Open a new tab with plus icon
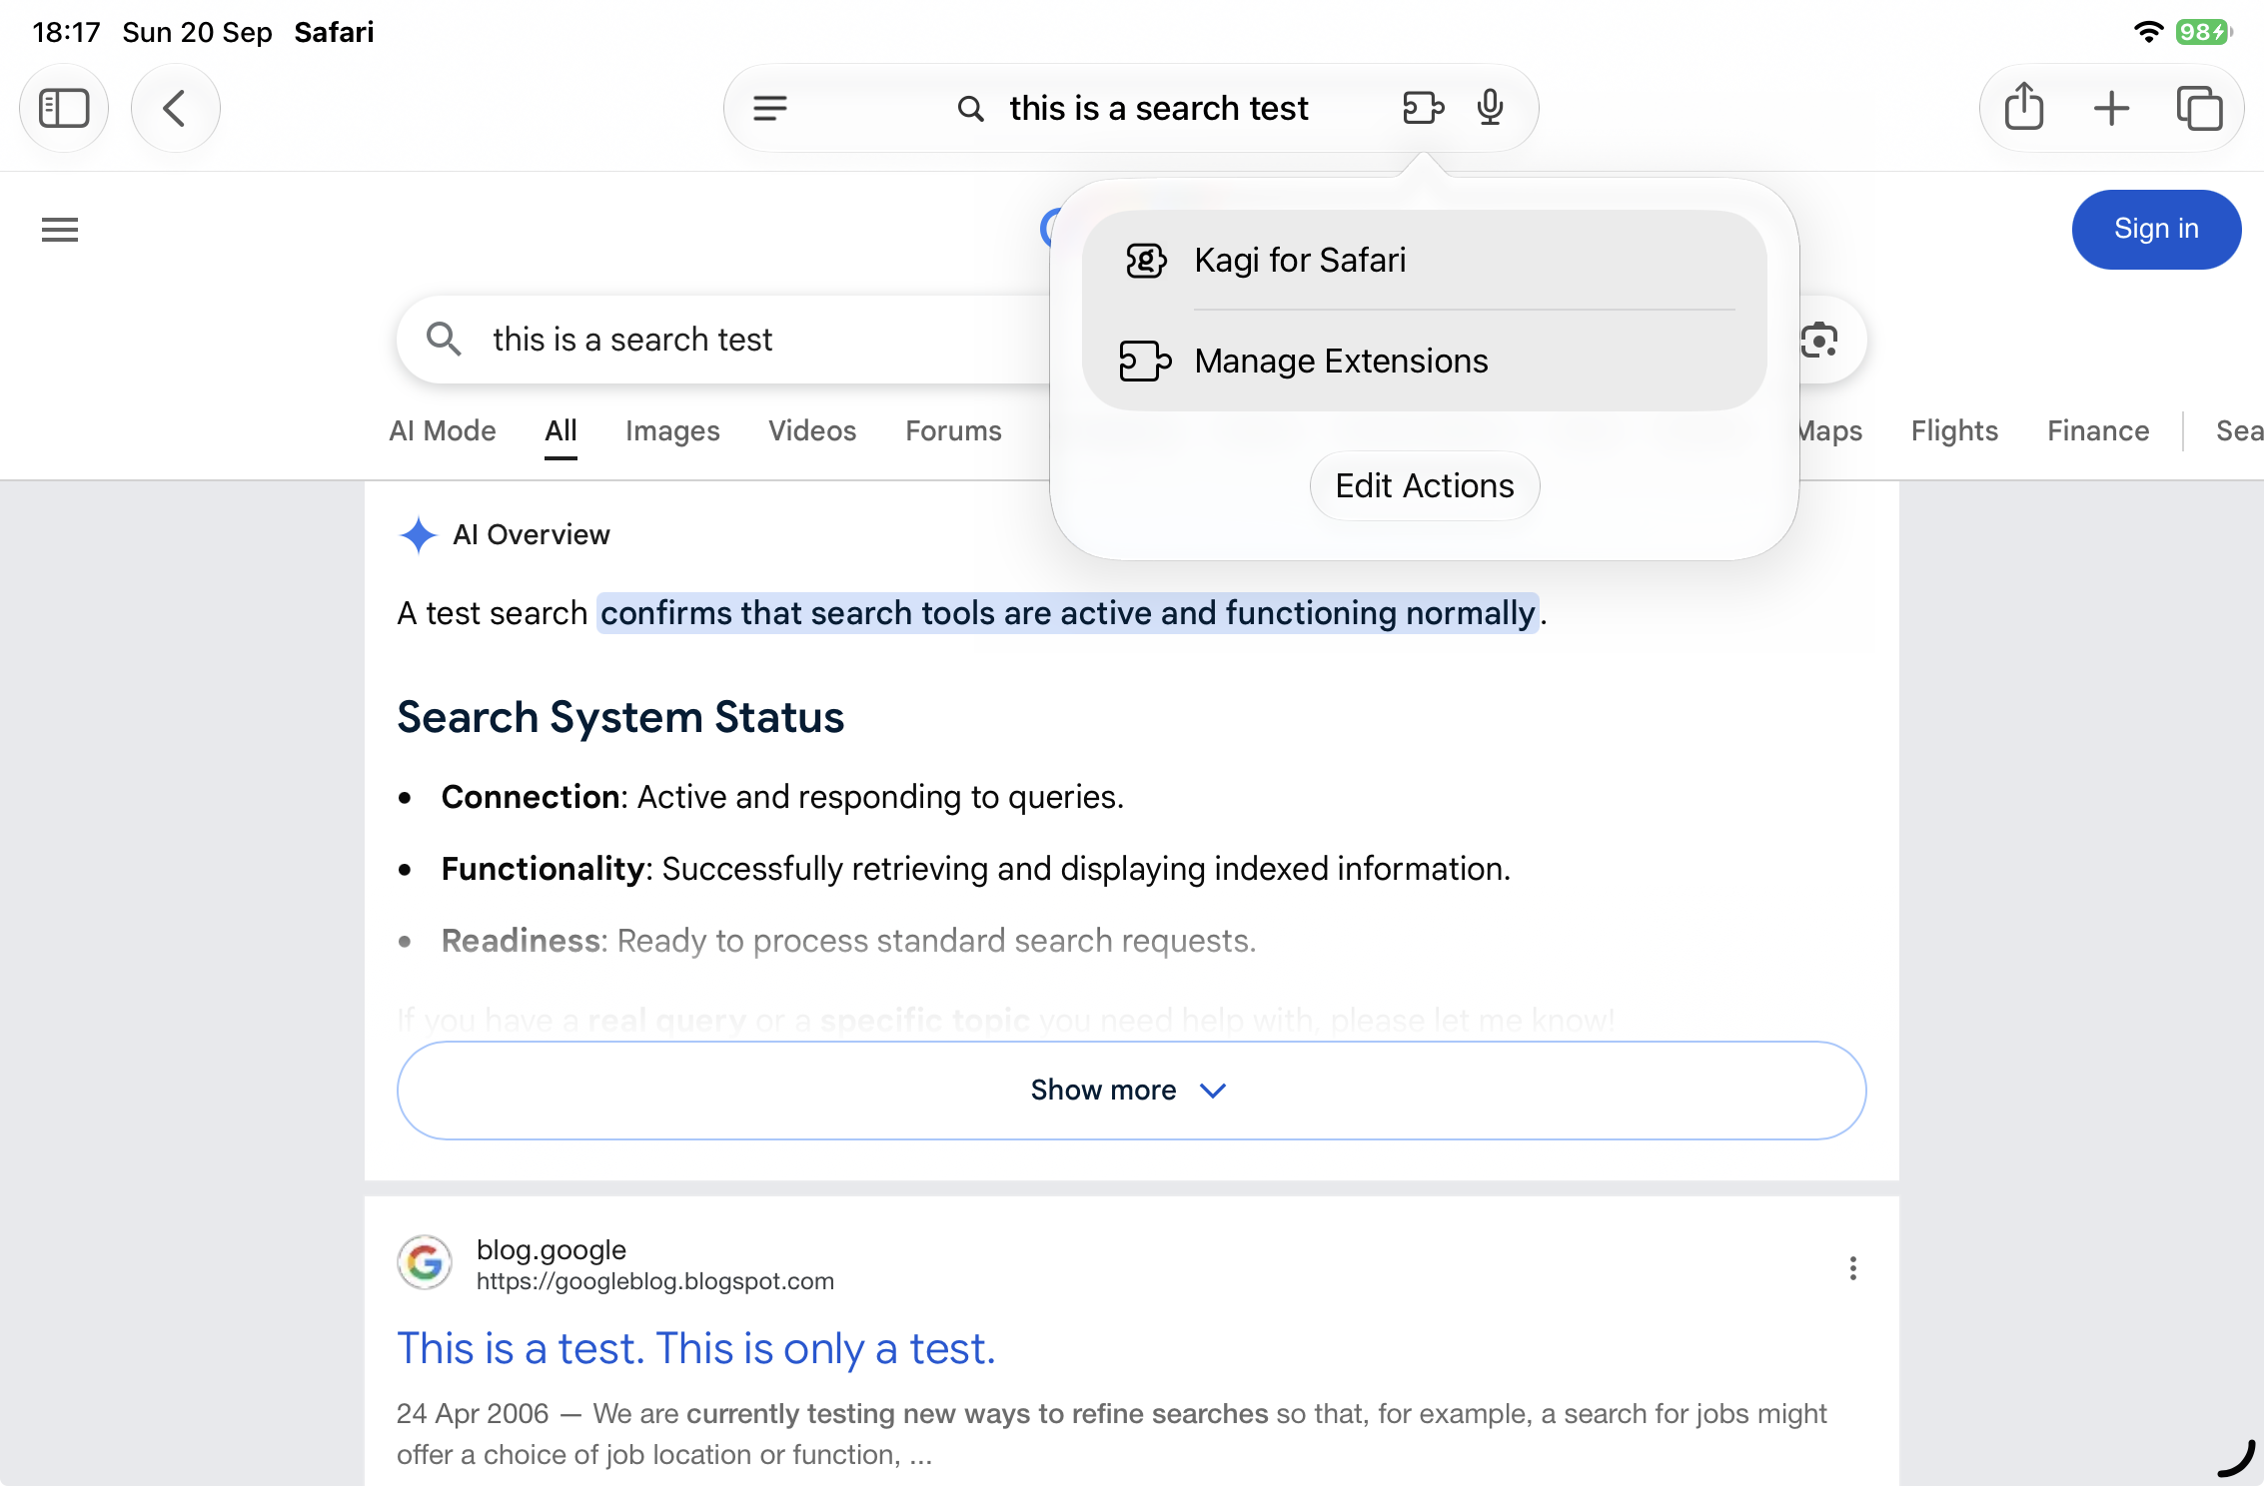Viewport: 2264px width, 1486px height. [x=2111, y=108]
